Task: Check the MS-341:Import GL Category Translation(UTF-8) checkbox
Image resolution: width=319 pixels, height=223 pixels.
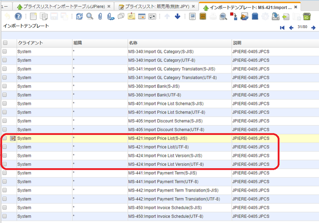Action: click(4, 77)
